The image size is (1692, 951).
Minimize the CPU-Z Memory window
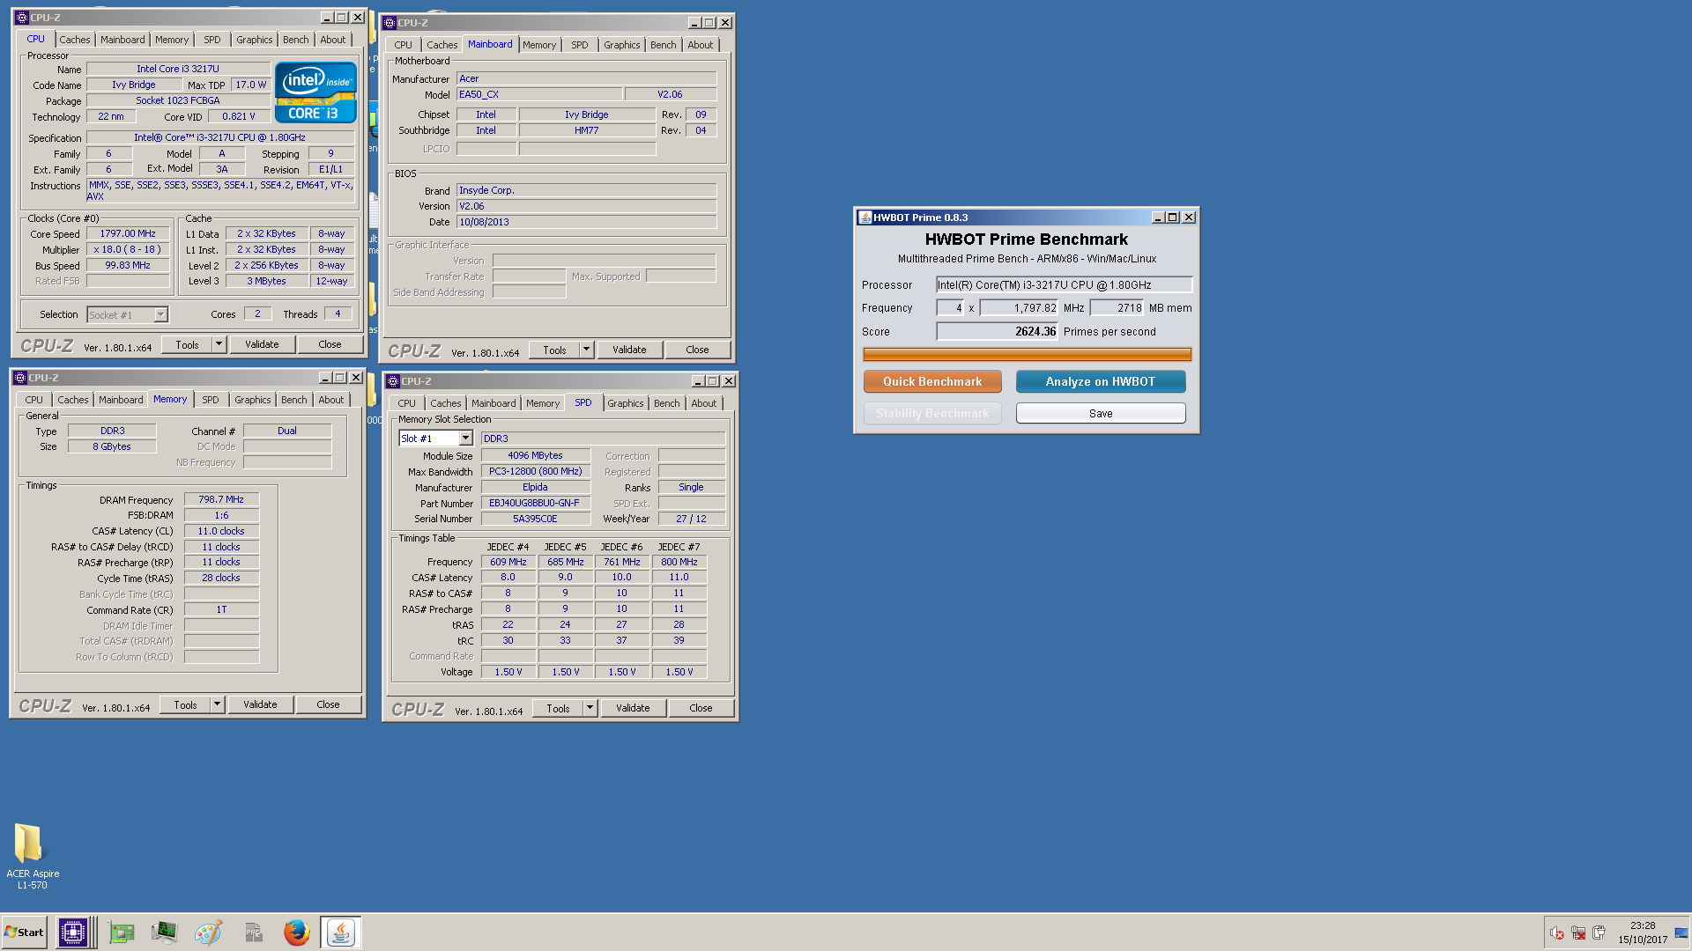(x=325, y=378)
